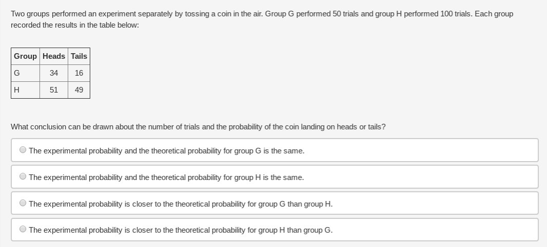This screenshot has height=247, width=547.
Task: Click answer text ending 'group G than group H.'
Action: 181,204
